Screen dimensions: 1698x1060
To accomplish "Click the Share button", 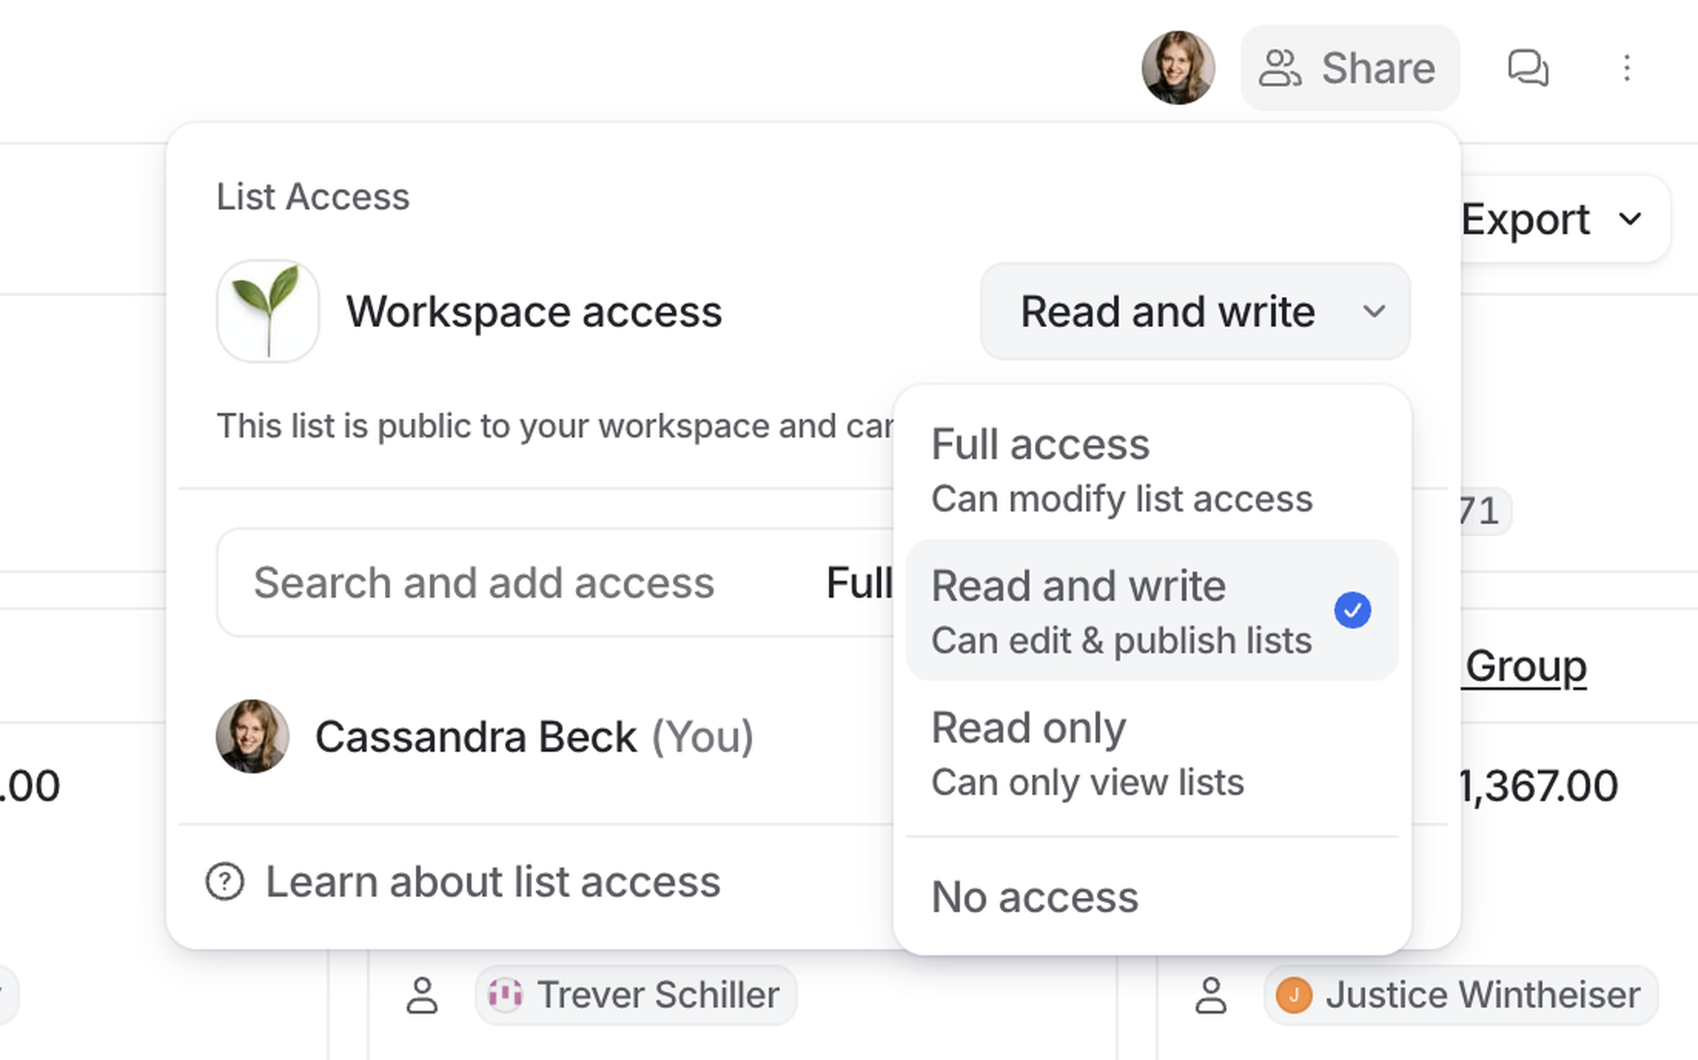I will (x=1350, y=68).
